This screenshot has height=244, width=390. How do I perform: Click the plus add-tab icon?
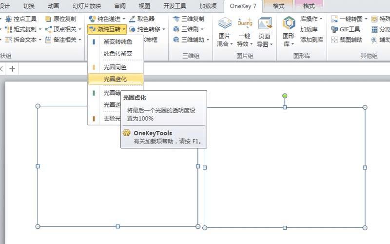point(12,69)
